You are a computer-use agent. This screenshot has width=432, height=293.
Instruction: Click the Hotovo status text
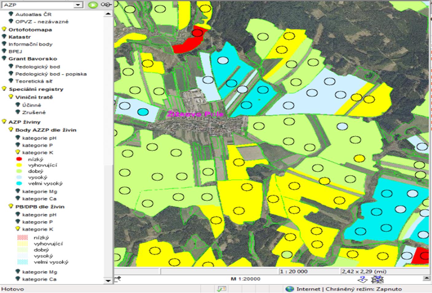coord(13,289)
